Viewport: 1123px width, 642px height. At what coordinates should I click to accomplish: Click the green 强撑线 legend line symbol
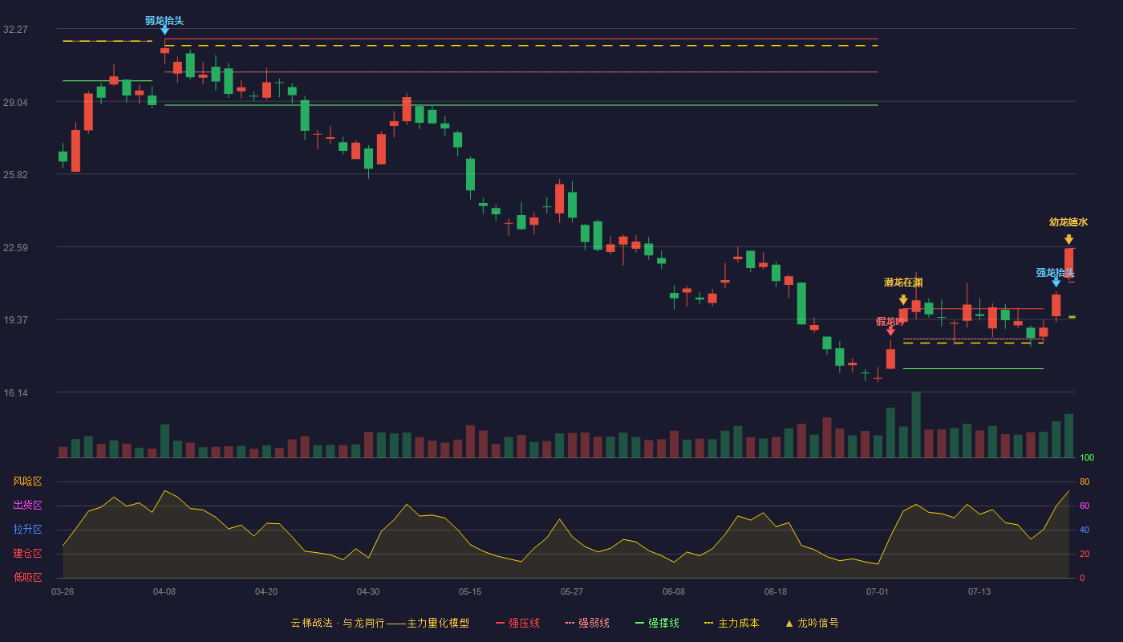(639, 624)
